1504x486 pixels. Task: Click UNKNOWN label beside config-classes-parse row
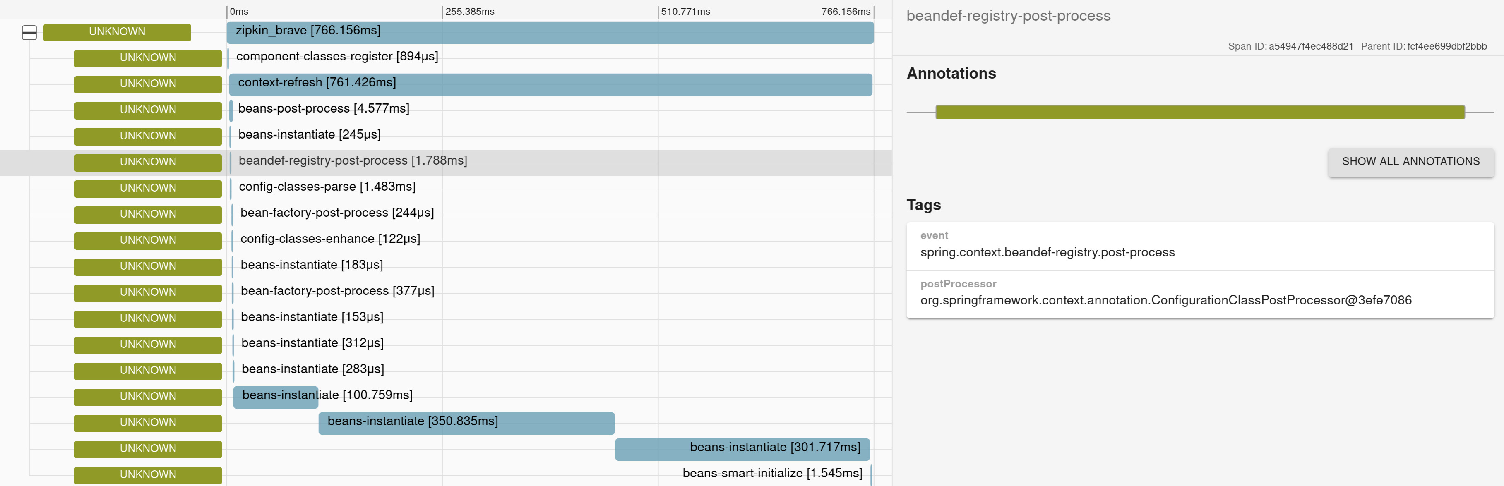pyautogui.click(x=148, y=189)
